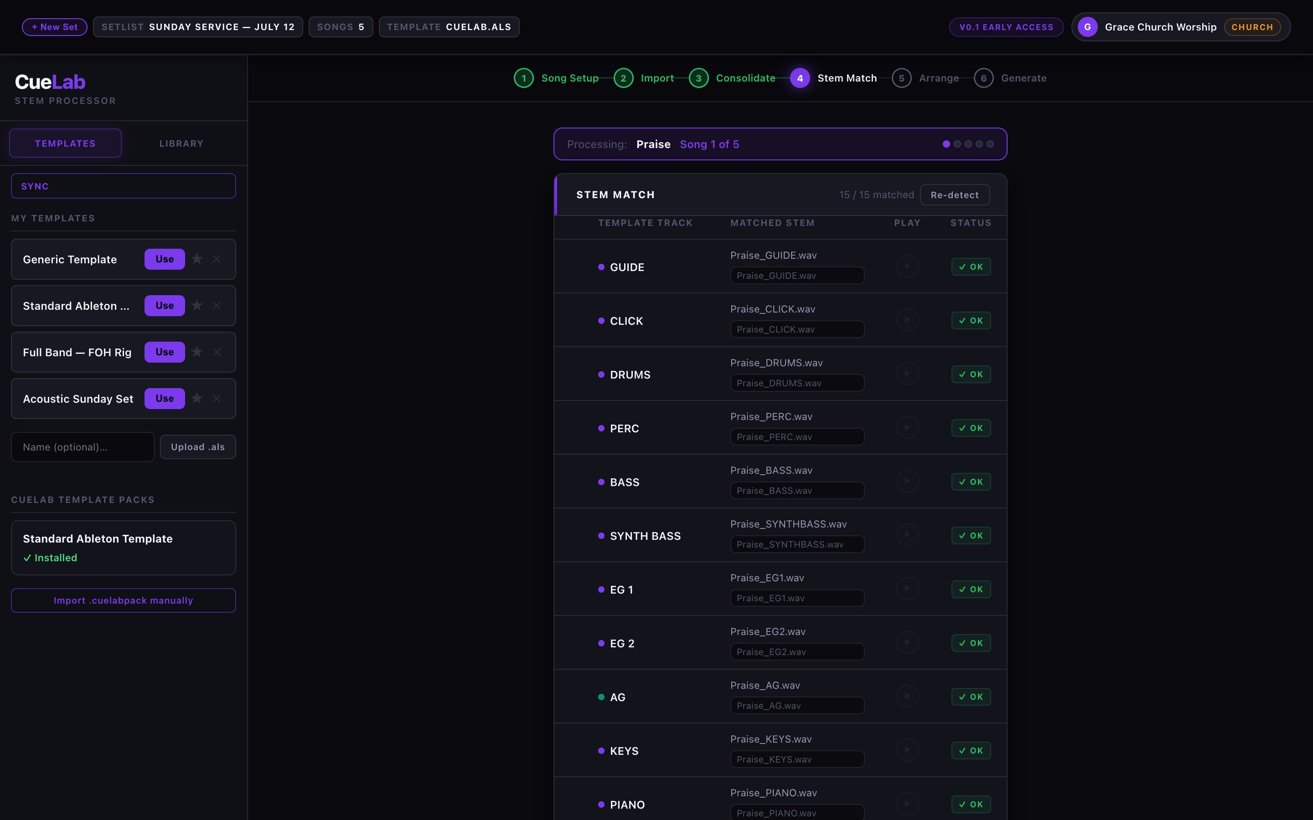Select the fifth song progress dot

click(990, 143)
